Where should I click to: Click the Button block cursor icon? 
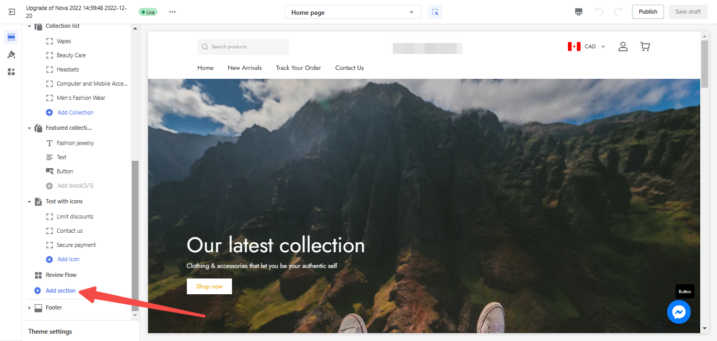point(49,171)
